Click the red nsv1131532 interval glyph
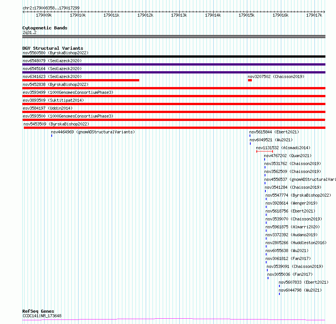 (265, 151)
